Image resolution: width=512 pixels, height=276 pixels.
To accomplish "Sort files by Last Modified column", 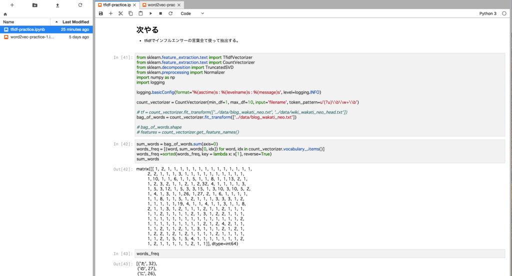I will pos(72,22).
